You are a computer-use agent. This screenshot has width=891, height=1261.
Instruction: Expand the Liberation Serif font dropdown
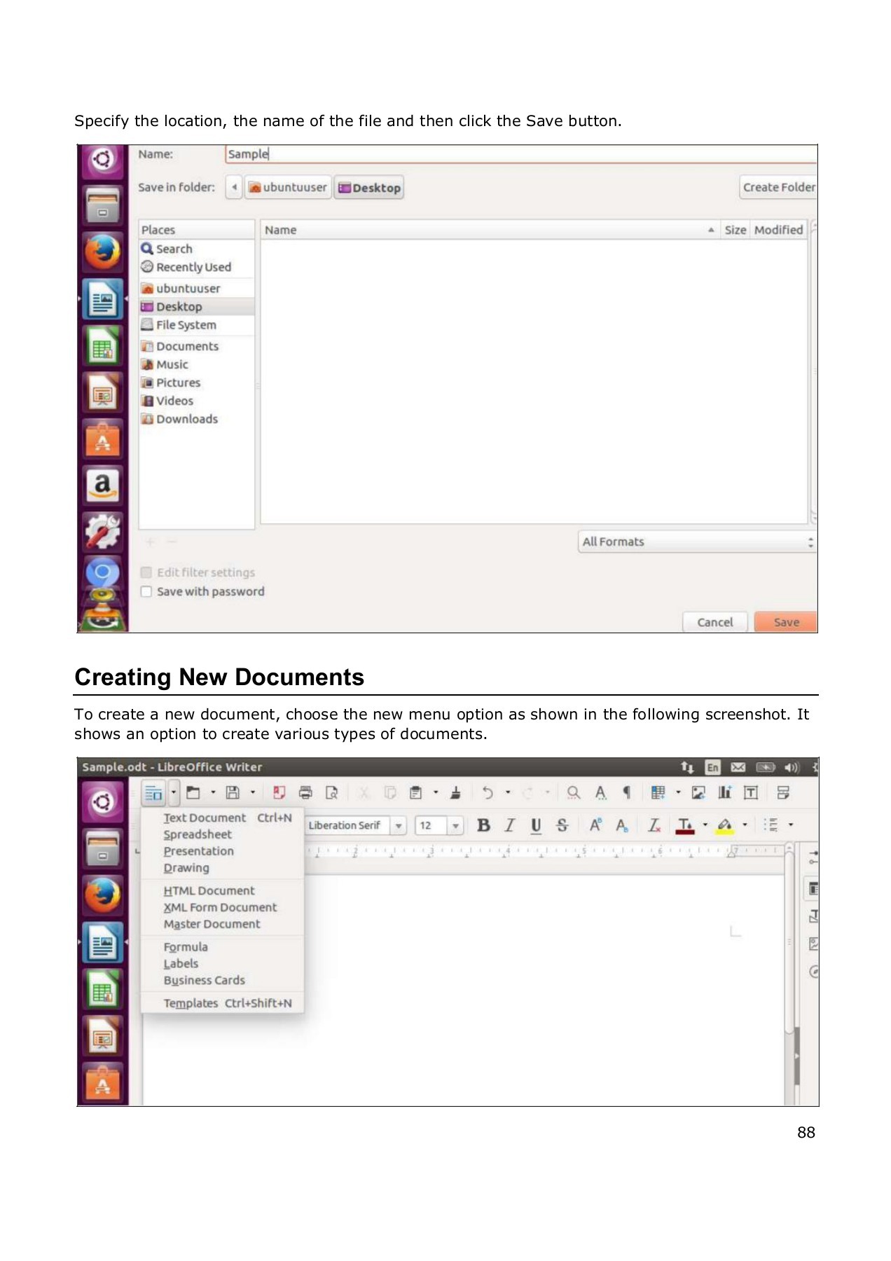(x=399, y=825)
